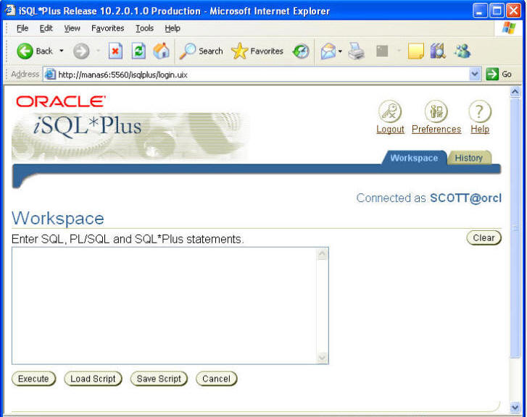
Task: Maximize the Internet Explorer window
Action: 497,11
